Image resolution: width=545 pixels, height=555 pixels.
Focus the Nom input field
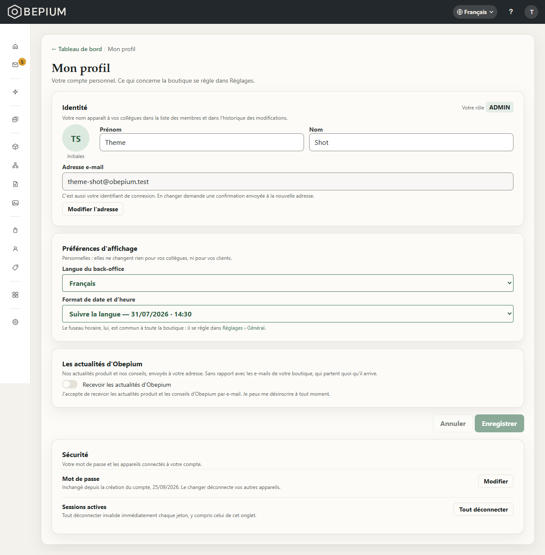[x=411, y=142]
